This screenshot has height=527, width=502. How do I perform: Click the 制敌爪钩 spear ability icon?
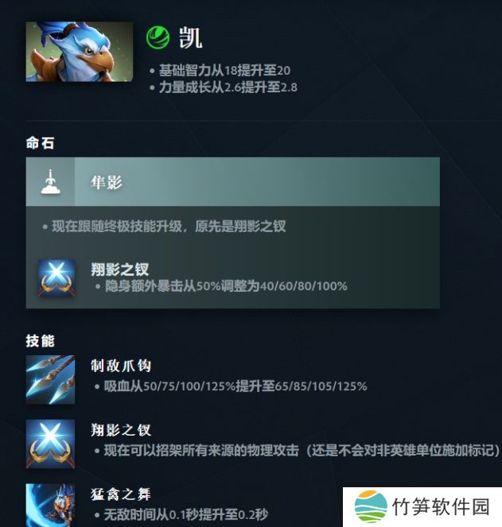(x=50, y=379)
